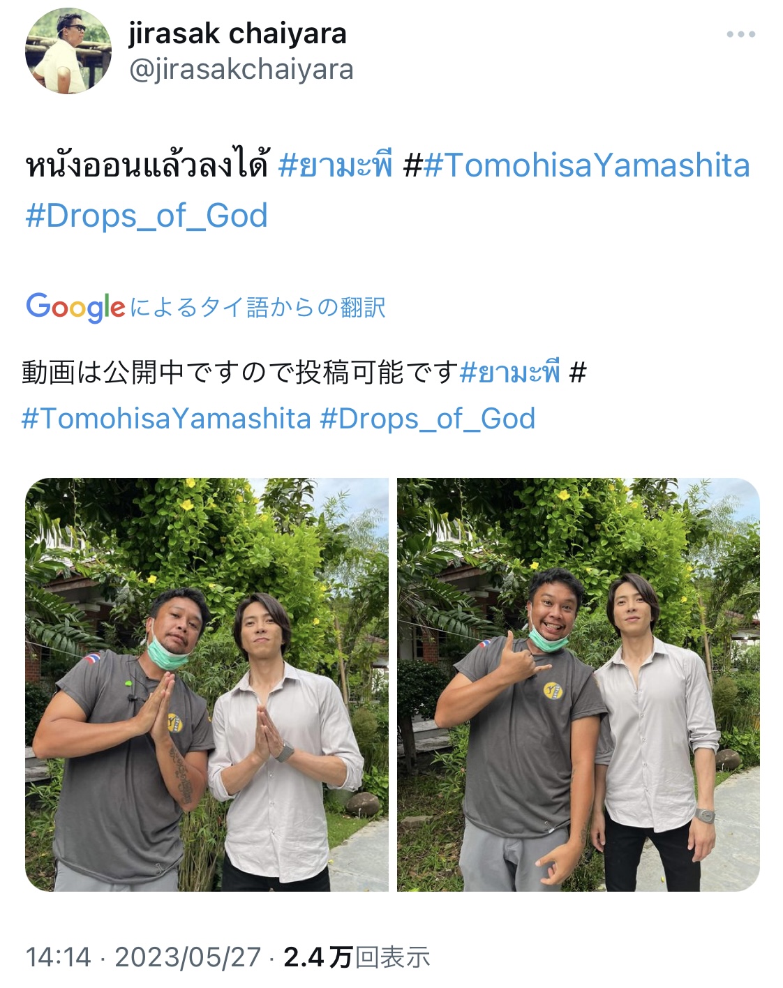The image size is (783, 988).
Task: Tap the original Thai tweet text
Action: (x=147, y=166)
